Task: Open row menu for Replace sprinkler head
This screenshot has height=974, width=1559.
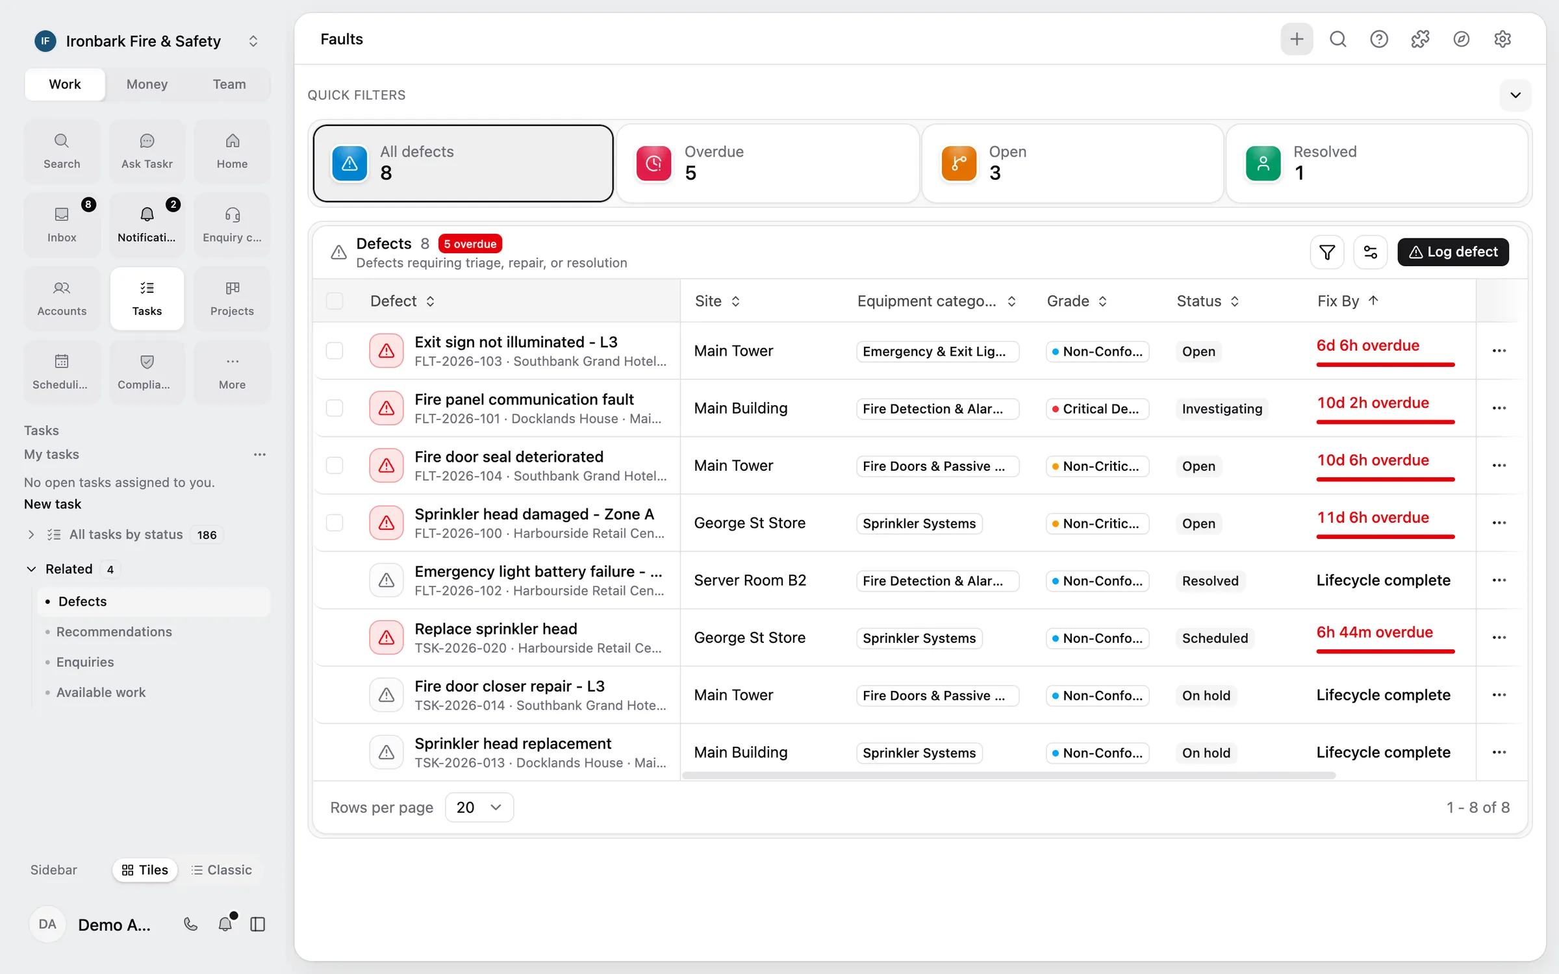Action: coord(1499,638)
